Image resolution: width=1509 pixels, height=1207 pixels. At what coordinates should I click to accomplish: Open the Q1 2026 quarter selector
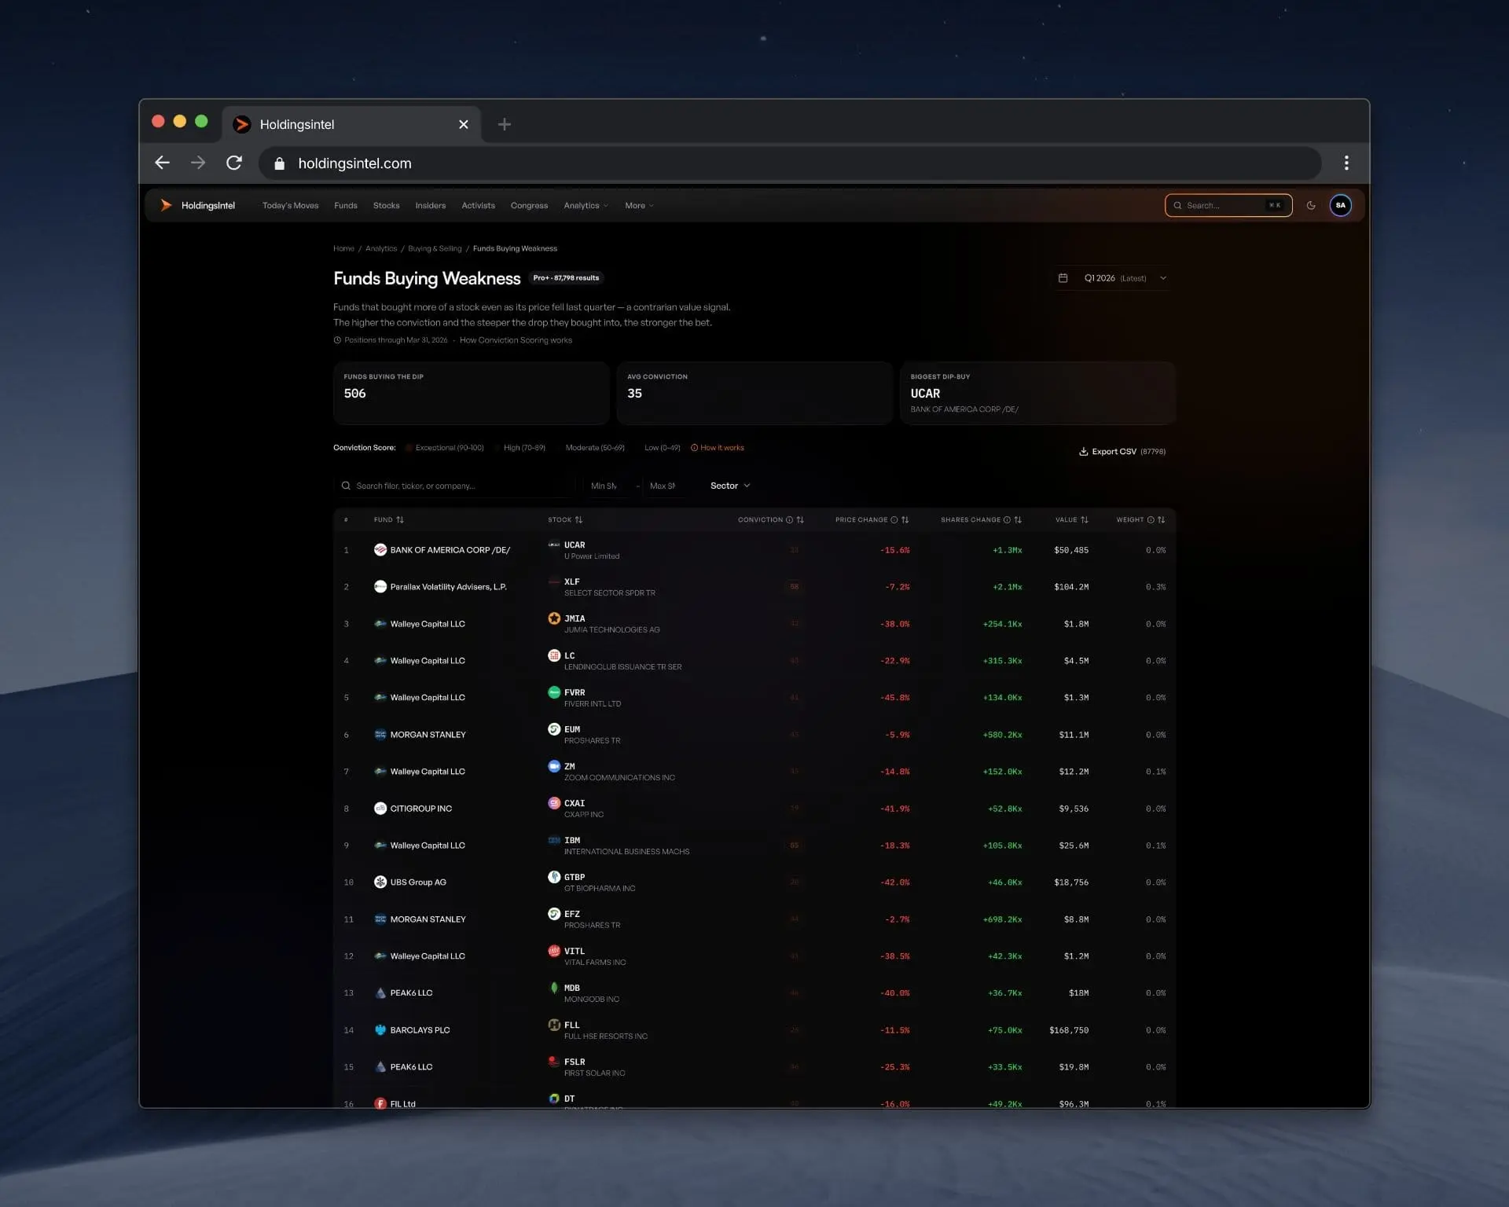[x=1114, y=278]
